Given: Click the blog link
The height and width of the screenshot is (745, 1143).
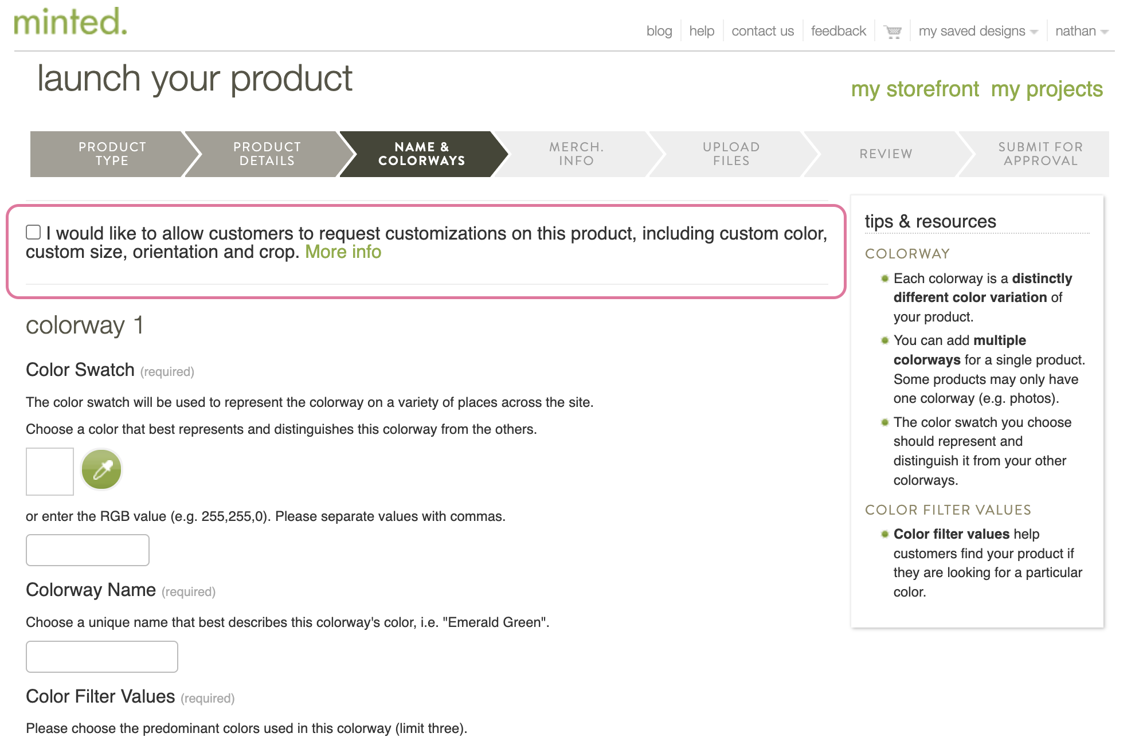Looking at the screenshot, I should pos(659,32).
